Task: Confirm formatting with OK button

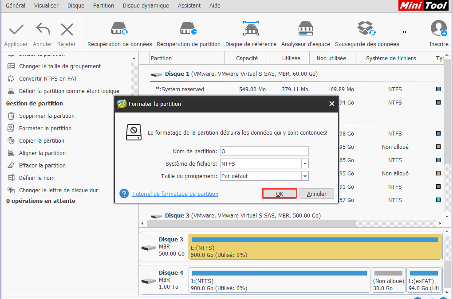Action: click(280, 194)
